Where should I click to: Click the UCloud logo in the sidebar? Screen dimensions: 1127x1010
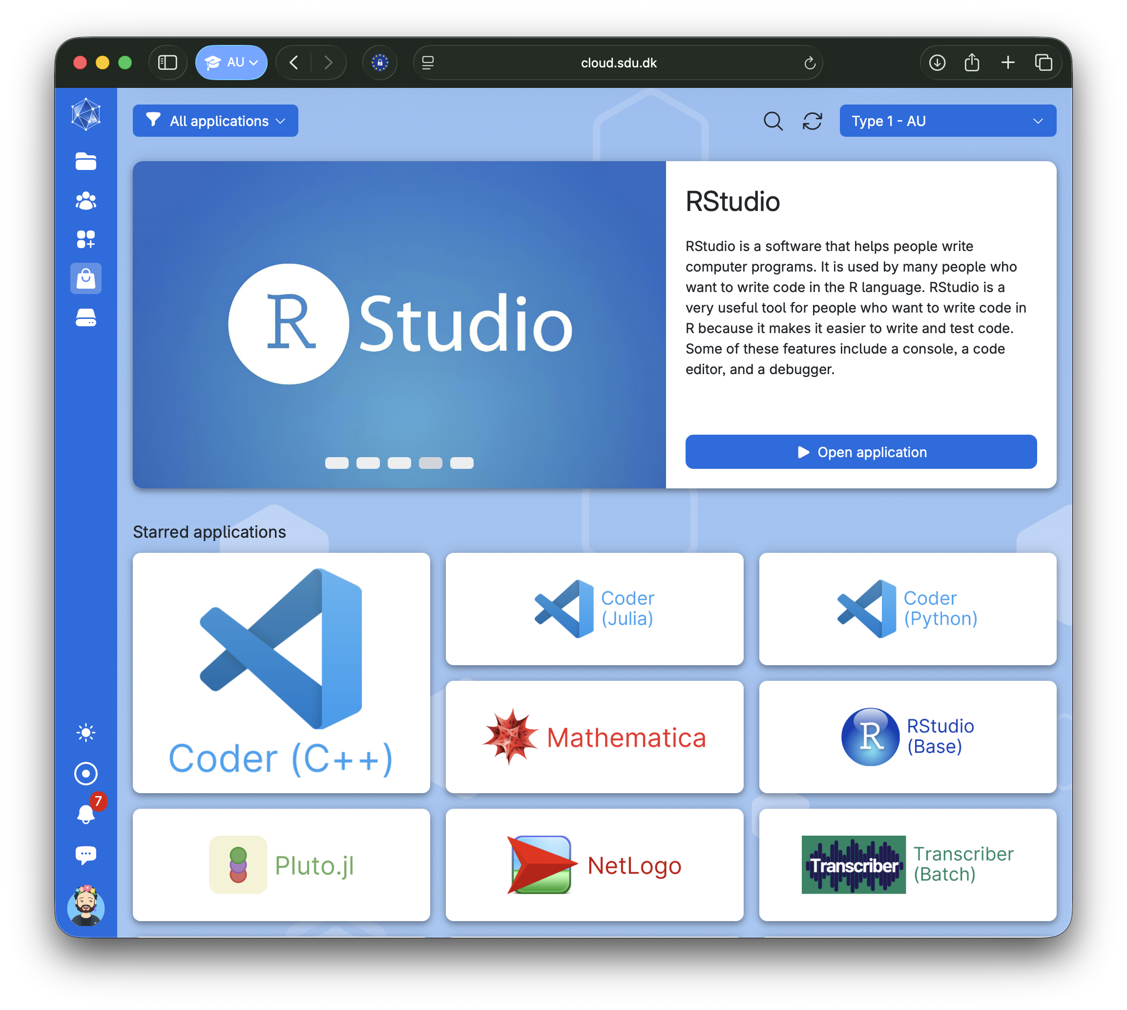pyautogui.click(x=86, y=115)
